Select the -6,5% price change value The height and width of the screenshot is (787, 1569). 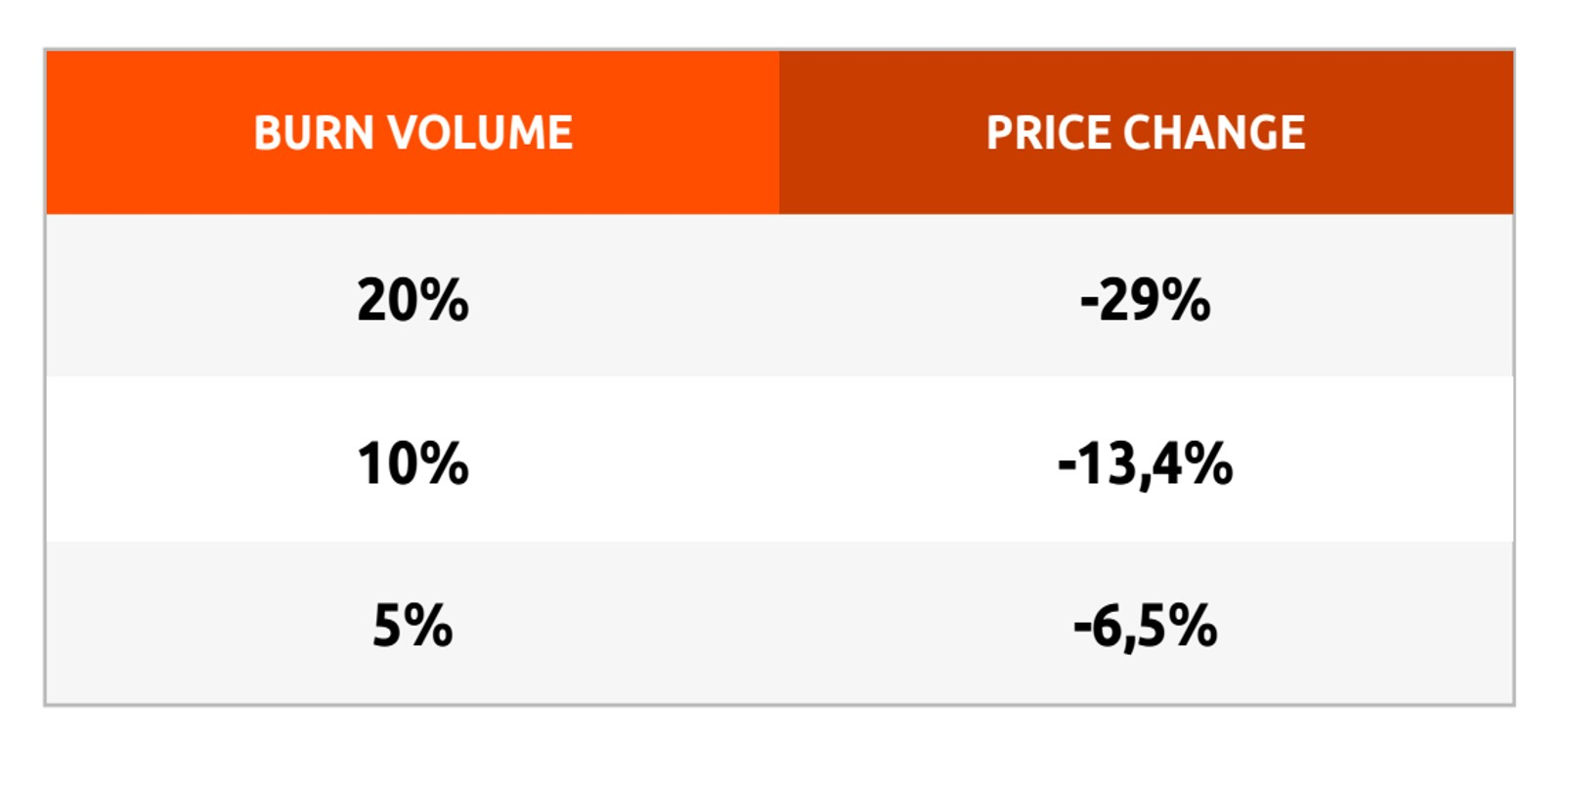coord(1146,627)
